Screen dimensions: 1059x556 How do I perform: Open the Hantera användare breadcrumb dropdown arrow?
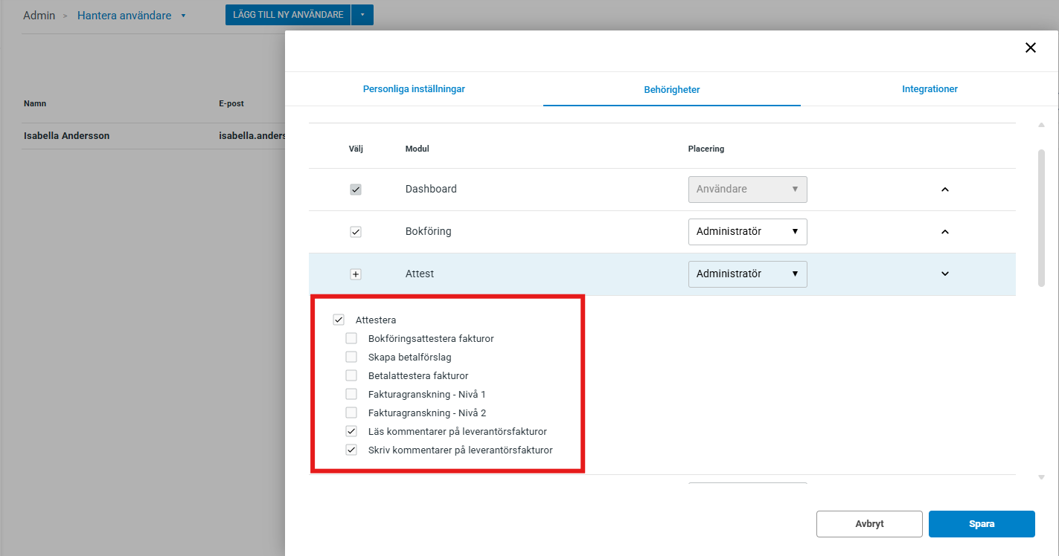pyautogui.click(x=184, y=16)
